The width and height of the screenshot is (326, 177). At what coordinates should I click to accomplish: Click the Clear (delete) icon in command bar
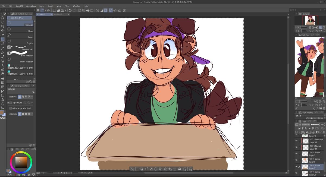pos(80,10)
